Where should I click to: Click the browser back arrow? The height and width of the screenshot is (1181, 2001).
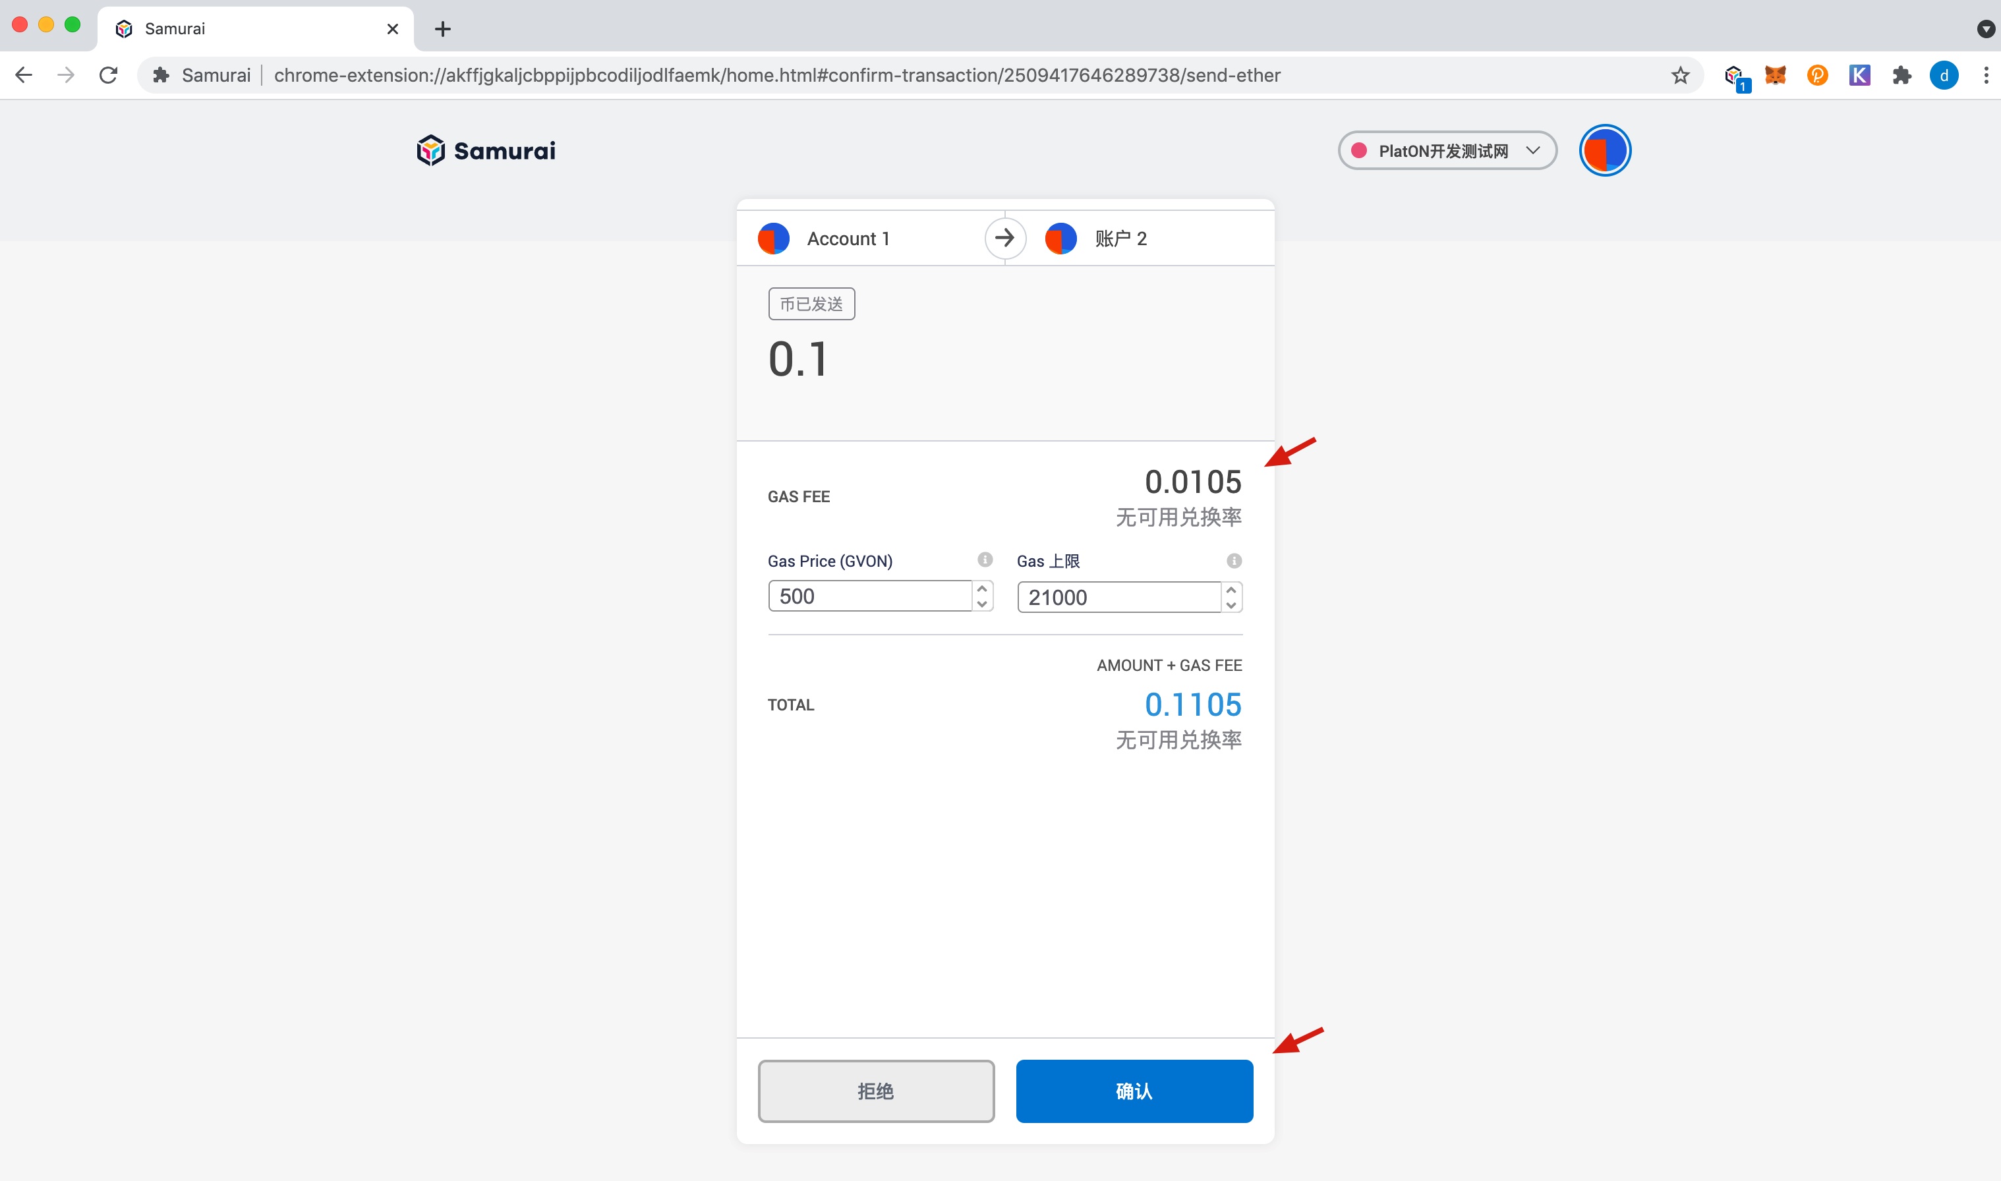24,75
